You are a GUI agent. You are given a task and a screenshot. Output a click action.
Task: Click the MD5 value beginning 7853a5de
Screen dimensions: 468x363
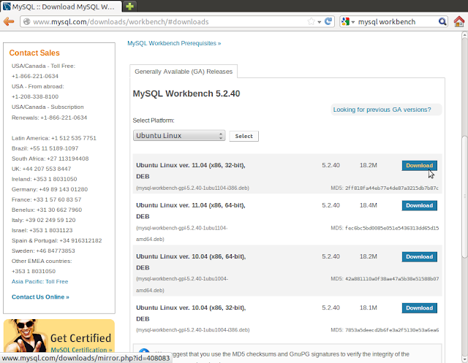pos(392,330)
